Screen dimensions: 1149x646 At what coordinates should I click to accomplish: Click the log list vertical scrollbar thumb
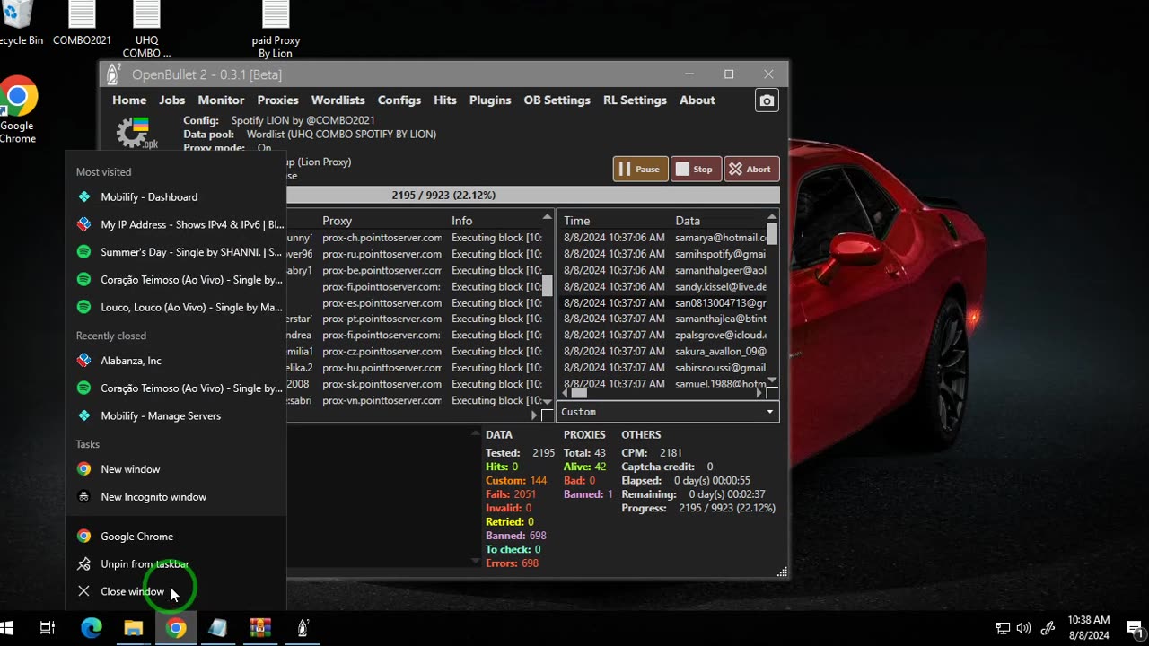(x=772, y=235)
